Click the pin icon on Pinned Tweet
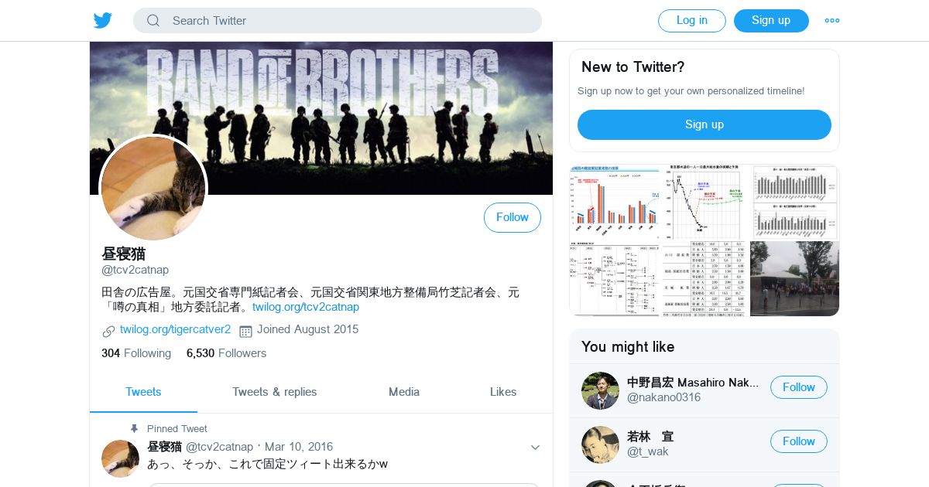929x487 pixels. click(135, 428)
